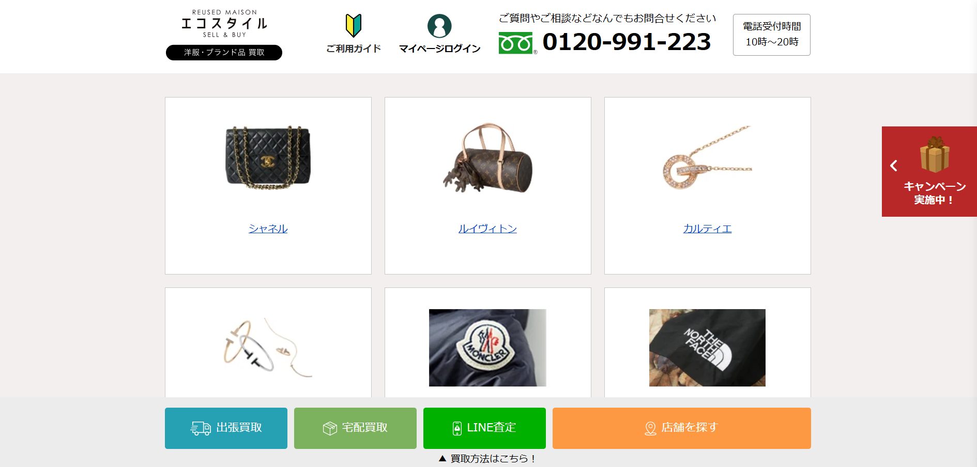Select the Tiffany T bracelet thumbnail
977x467 pixels.
pyautogui.click(x=268, y=347)
